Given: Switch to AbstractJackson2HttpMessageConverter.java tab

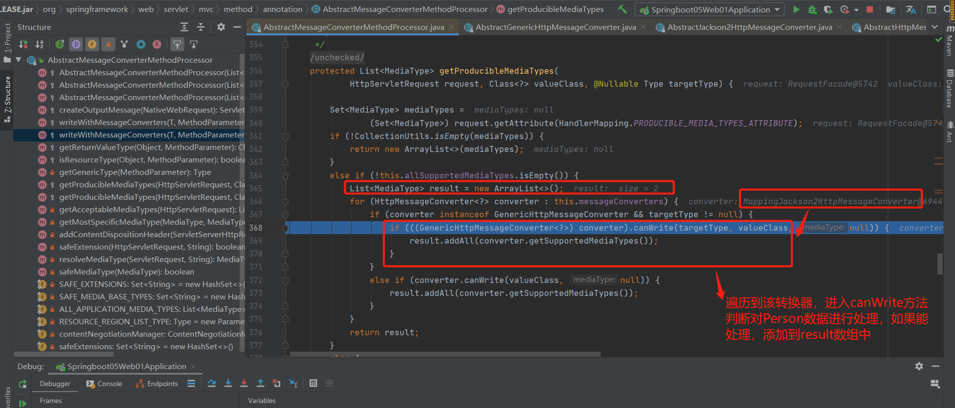Looking at the screenshot, I should point(749,27).
